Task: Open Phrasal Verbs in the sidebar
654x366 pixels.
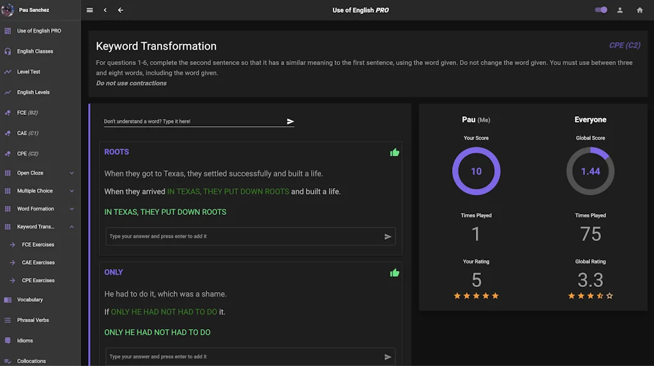Action: (x=40, y=320)
